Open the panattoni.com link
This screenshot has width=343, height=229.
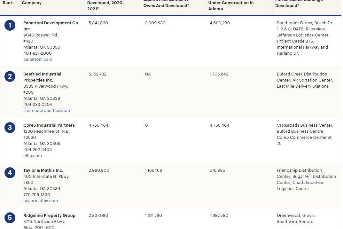(x=38, y=59)
